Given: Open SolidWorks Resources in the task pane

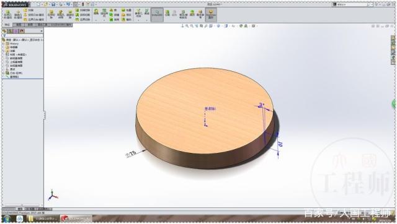Looking at the screenshot, I should (393, 38).
